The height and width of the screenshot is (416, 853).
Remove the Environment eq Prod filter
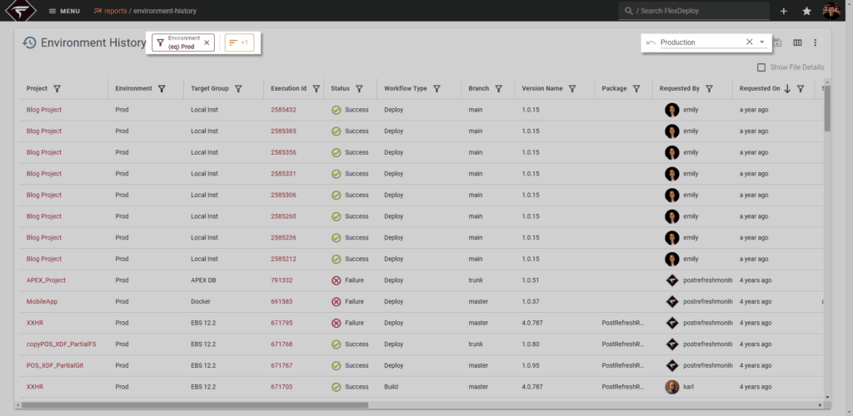[x=207, y=42]
